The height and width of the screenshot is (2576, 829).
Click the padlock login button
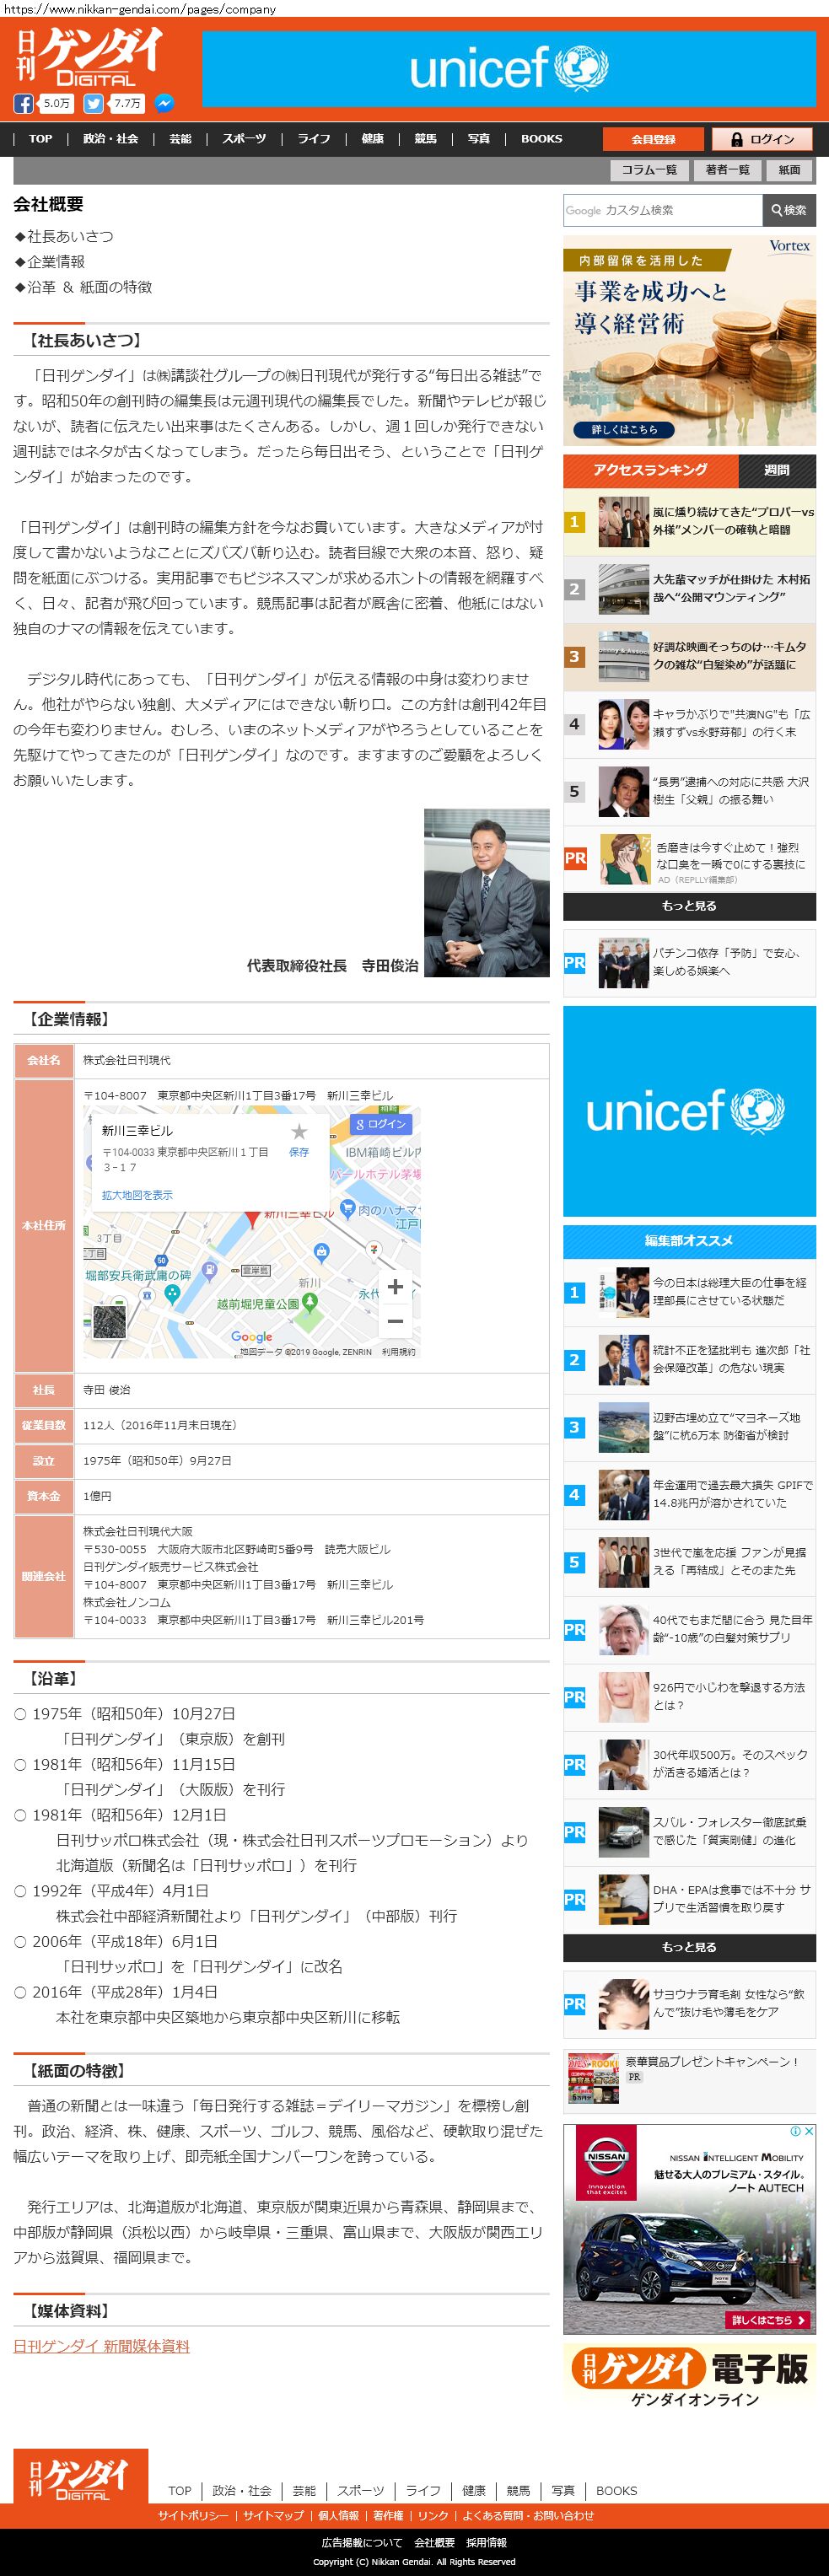pos(762,139)
